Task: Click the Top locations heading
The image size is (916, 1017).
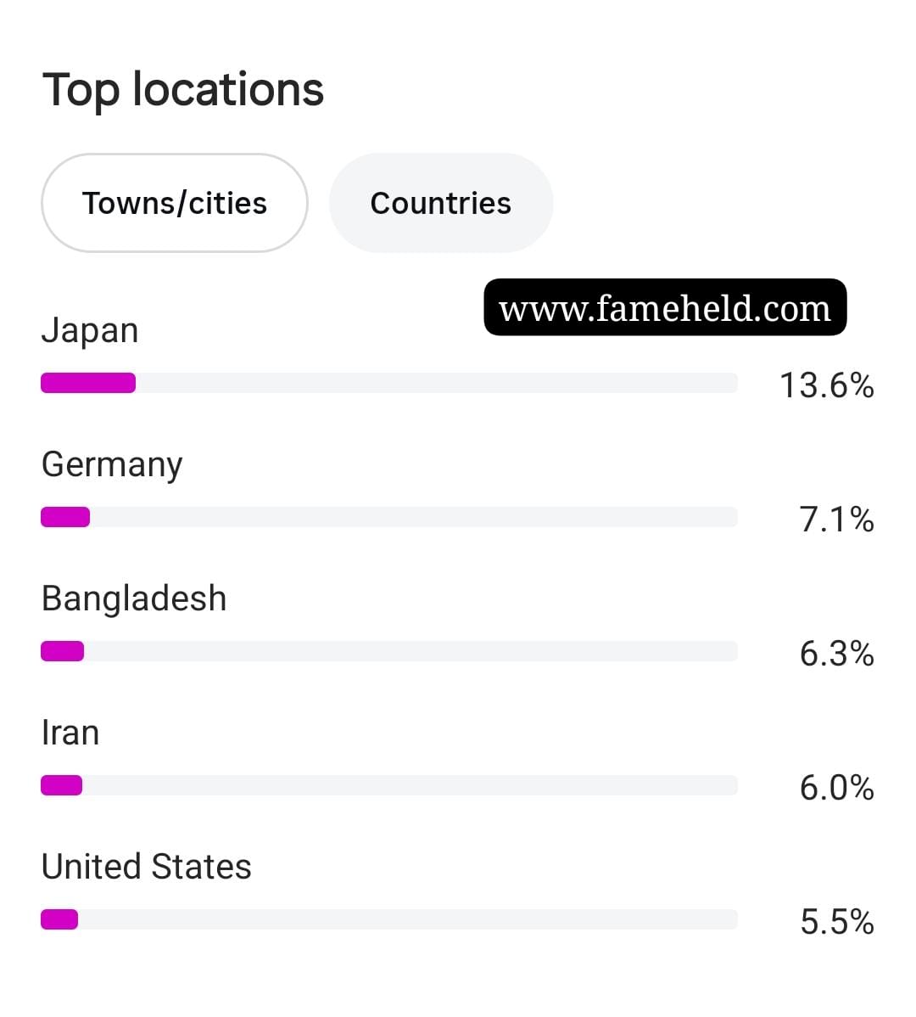Action: click(182, 89)
